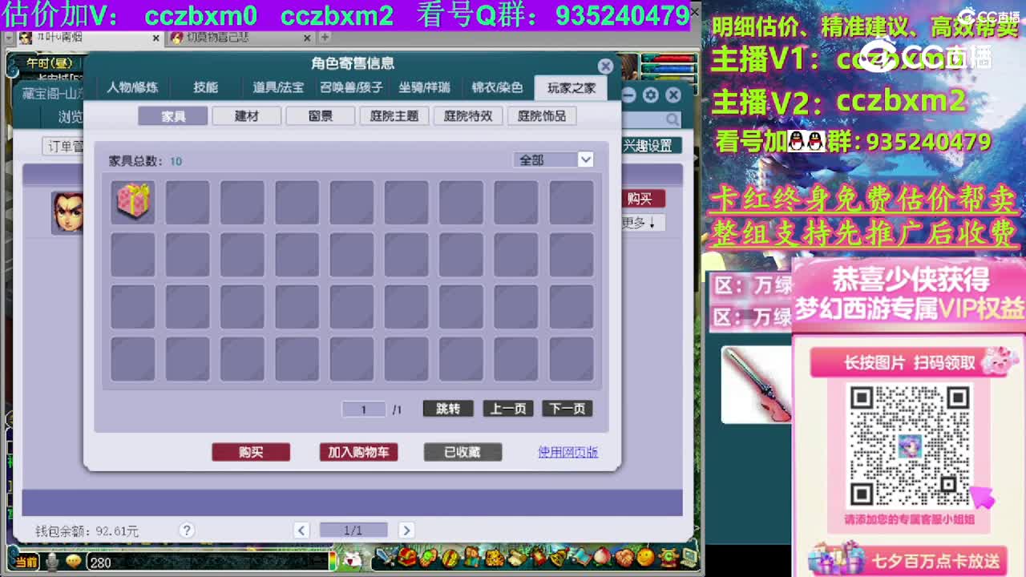The width and height of the screenshot is (1026, 577).
Task: Open the red treasure chest toolbar icon
Action: [408, 556]
